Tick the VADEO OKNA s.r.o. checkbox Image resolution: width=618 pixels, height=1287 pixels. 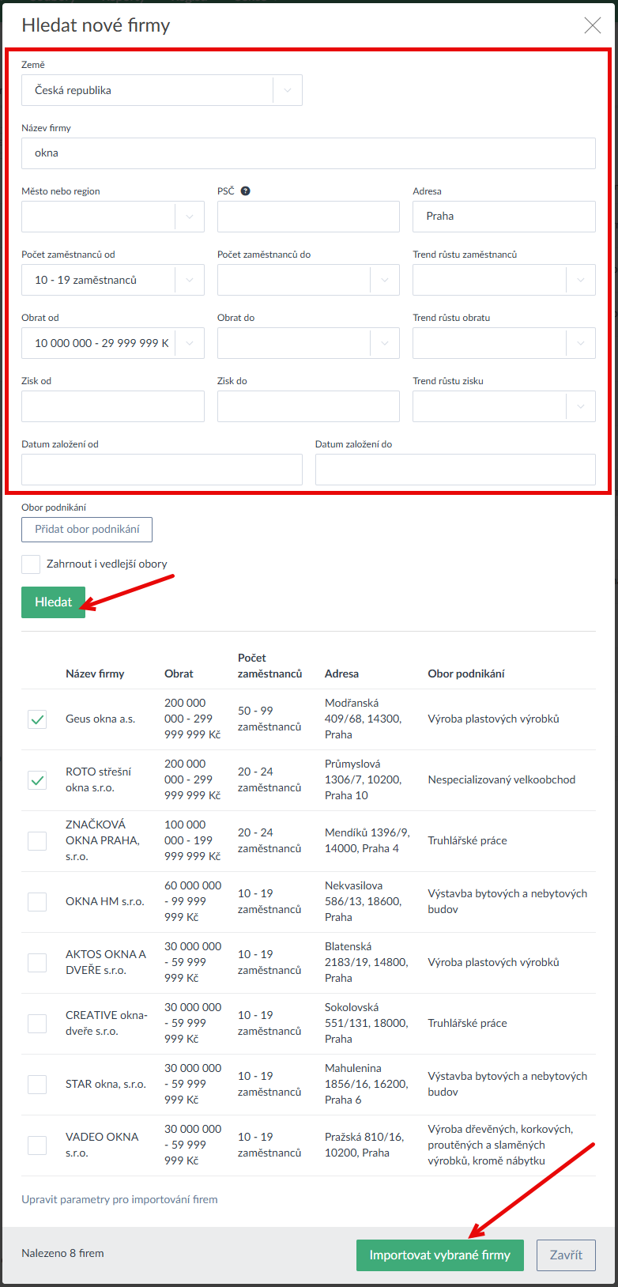37,1145
